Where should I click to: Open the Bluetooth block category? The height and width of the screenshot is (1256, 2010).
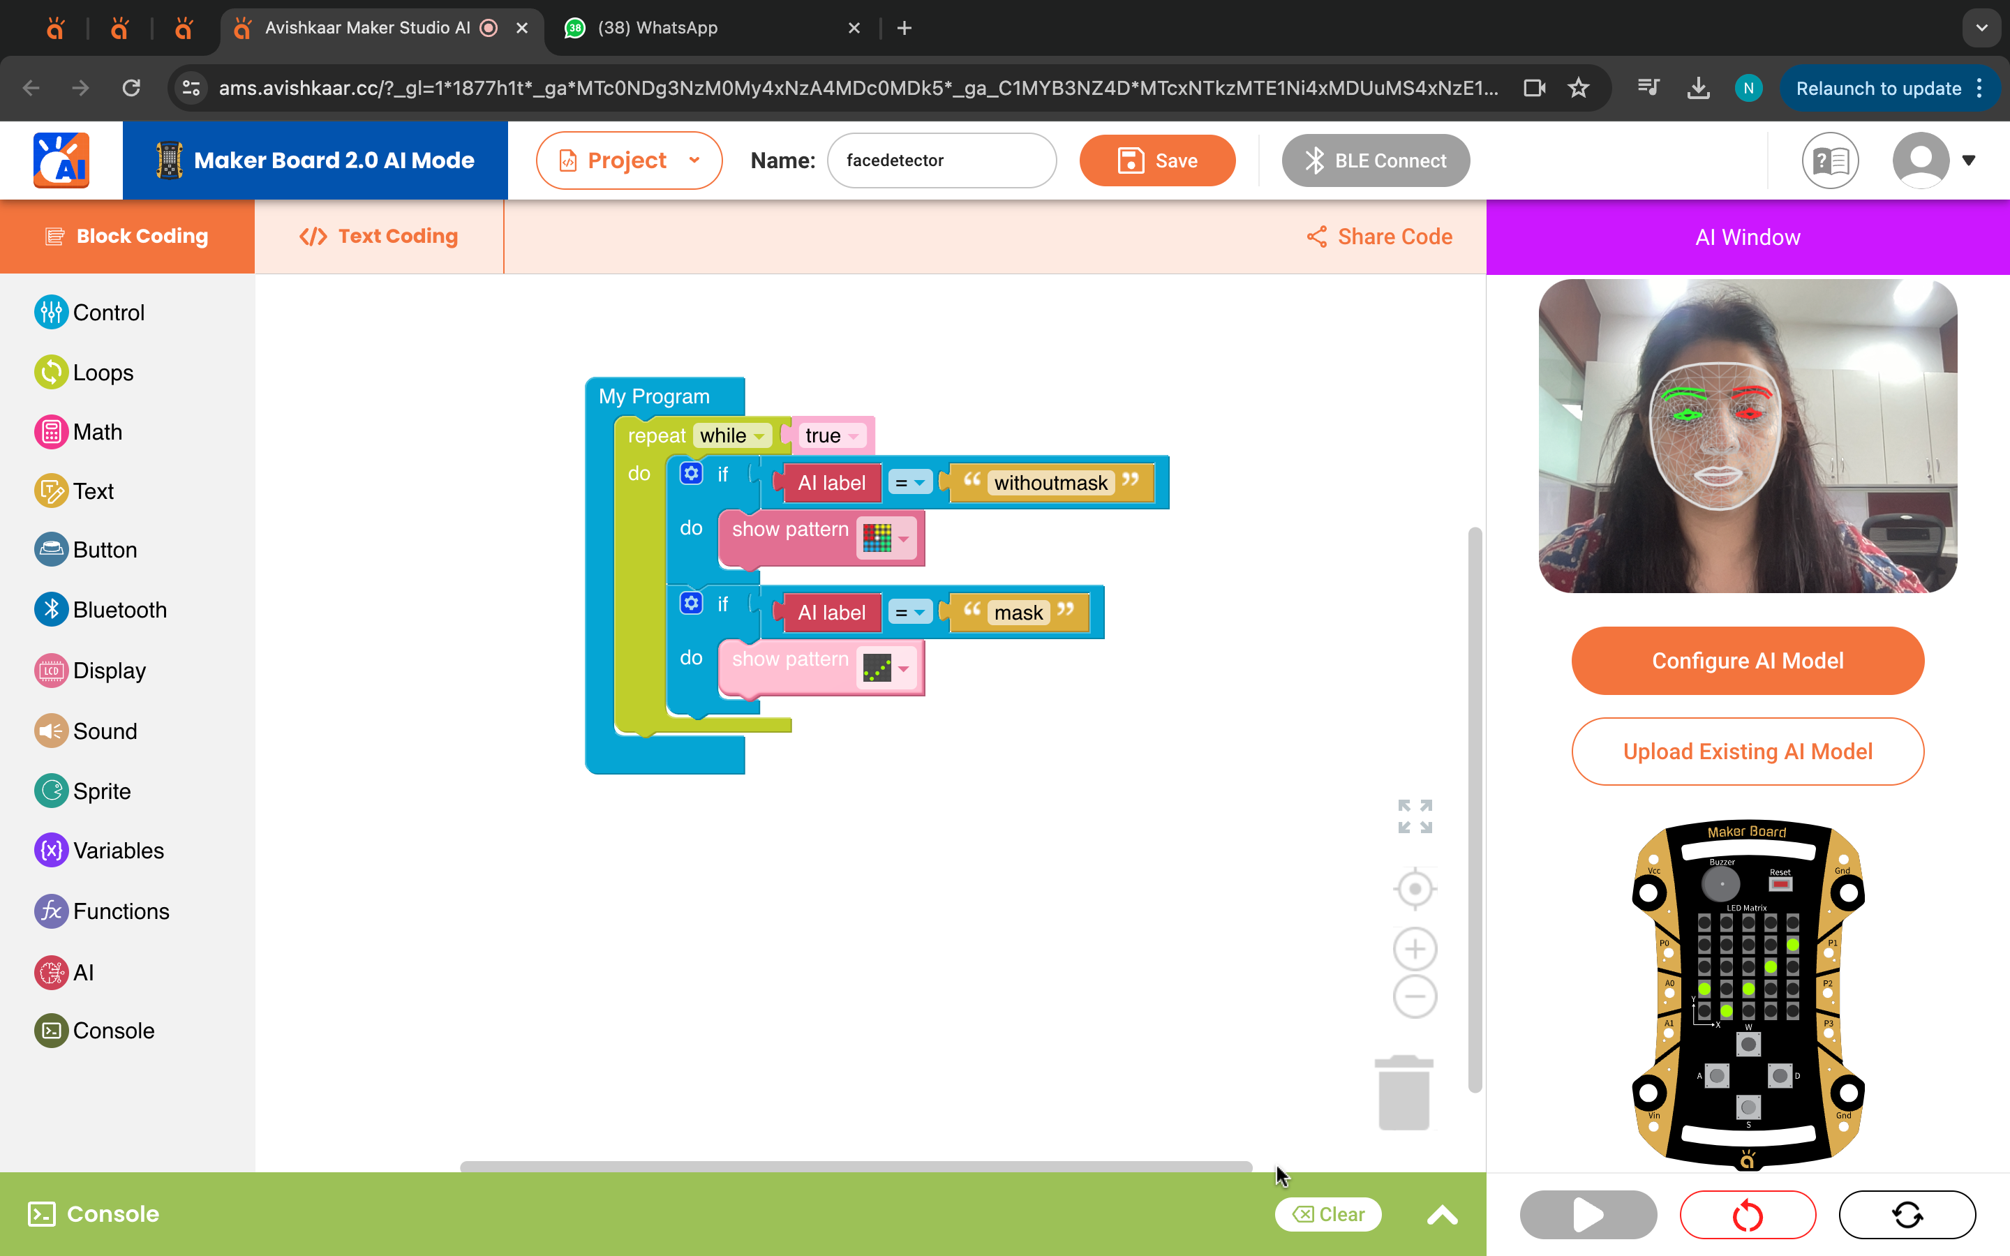pyautogui.click(x=119, y=609)
